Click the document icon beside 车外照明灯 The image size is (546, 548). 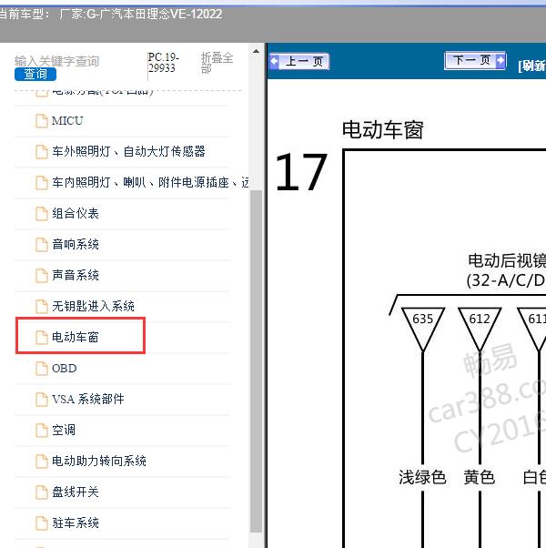(42, 152)
